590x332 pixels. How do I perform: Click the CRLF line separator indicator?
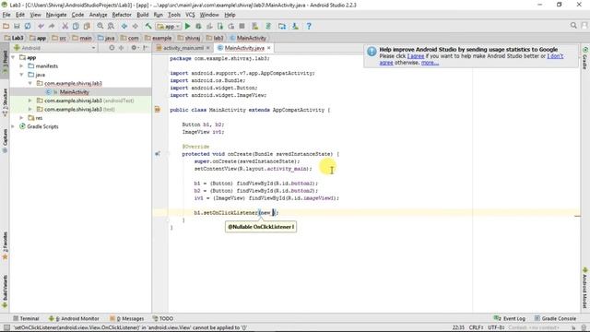click(477, 327)
